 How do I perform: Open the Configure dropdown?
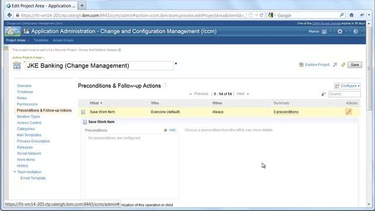click(x=347, y=86)
